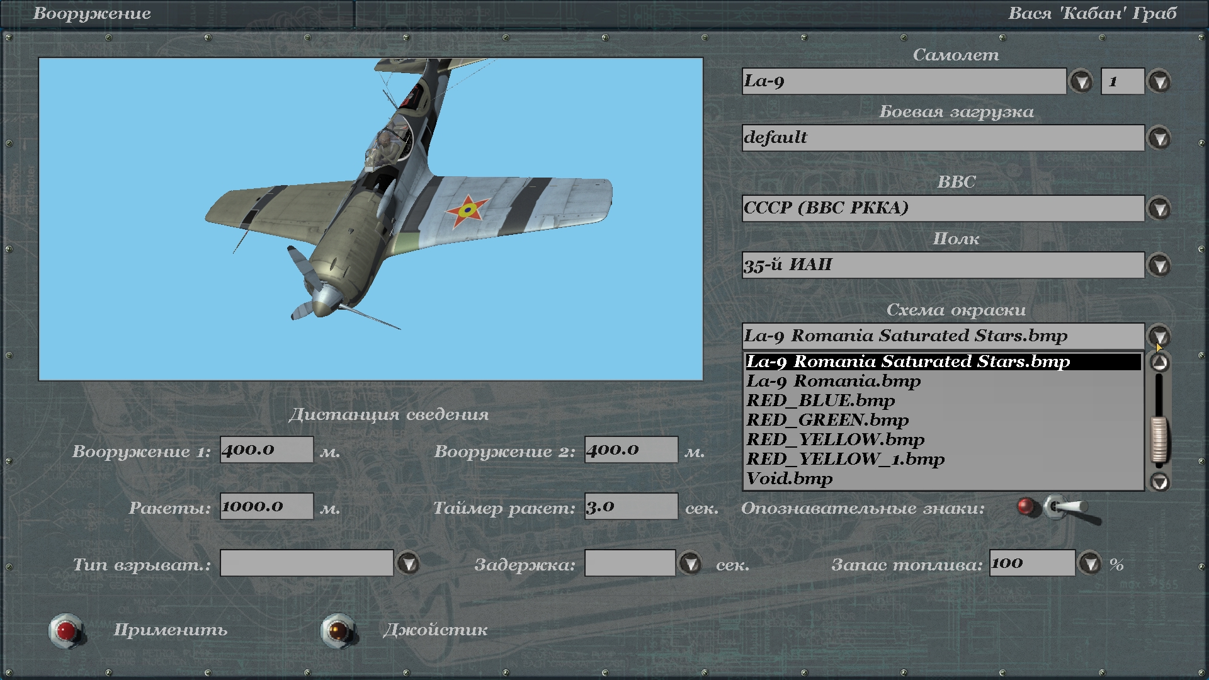Select La-9 Romania.bmp skin entry

[x=833, y=381]
